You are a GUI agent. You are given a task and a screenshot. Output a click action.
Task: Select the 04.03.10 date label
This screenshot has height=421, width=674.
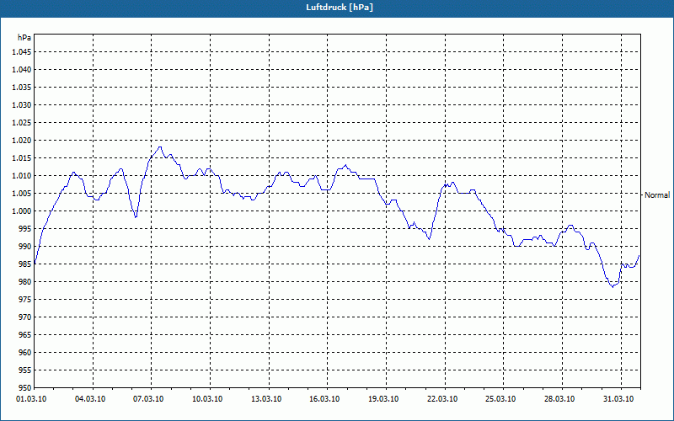coord(90,399)
